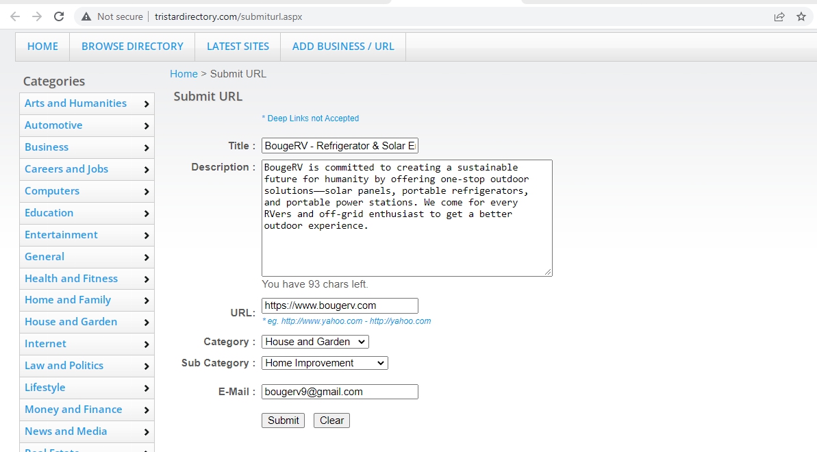Open the Health and Fitness link
Screen dimensions: 817x452
tap(71, 279)
